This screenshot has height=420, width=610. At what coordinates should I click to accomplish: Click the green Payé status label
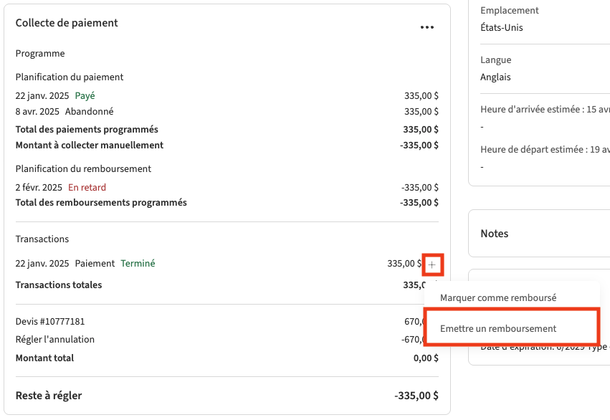[x=85, y=95]
